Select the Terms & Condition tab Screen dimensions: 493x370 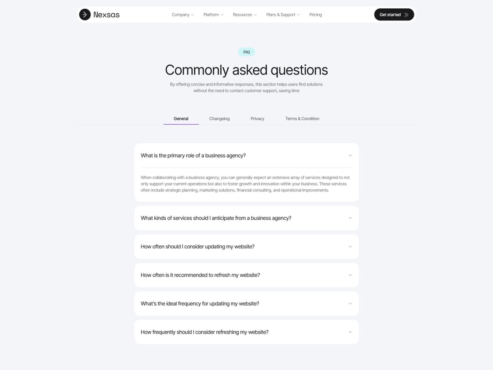point(302,118)
